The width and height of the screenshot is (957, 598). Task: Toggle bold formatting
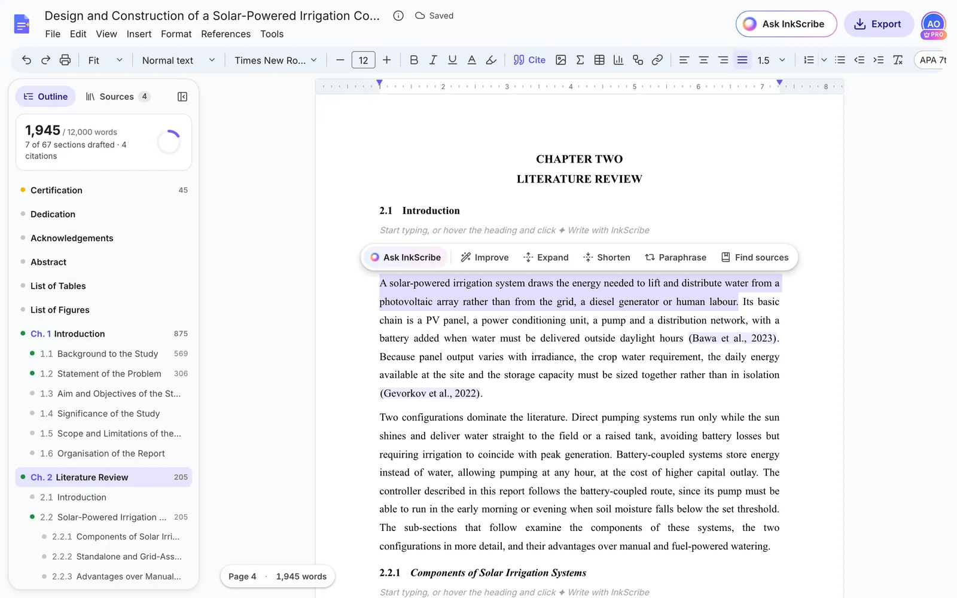pos(413,60)
